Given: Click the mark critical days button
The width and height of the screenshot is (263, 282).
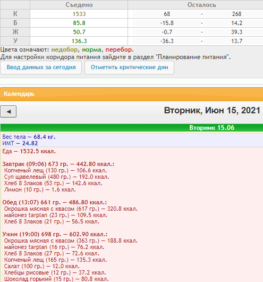Looking at the screenshot, I should [129, 68].
